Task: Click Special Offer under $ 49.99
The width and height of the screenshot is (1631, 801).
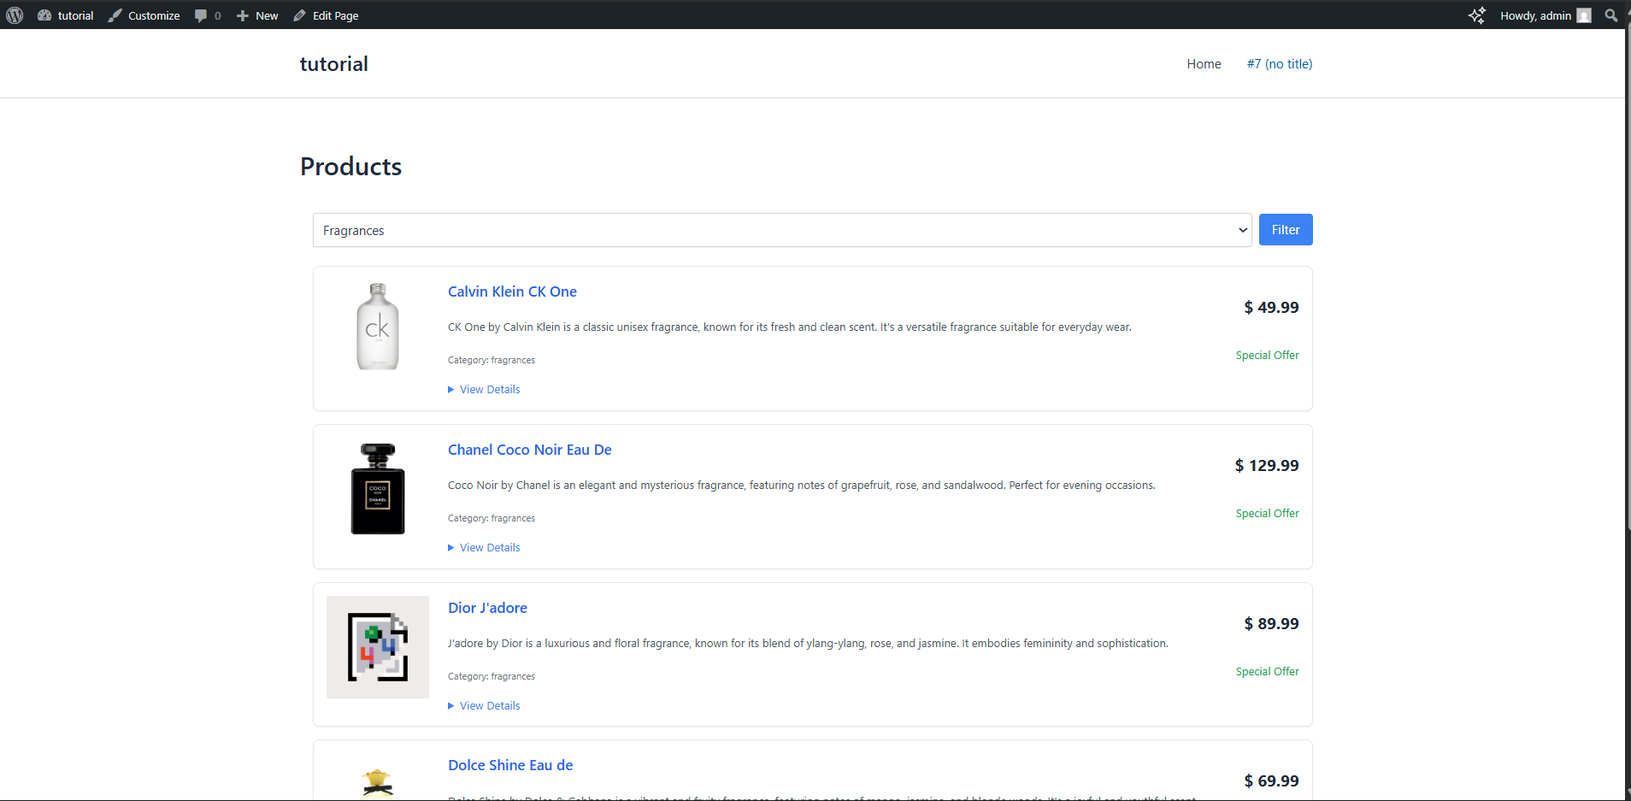Action: click(1267, 355)
